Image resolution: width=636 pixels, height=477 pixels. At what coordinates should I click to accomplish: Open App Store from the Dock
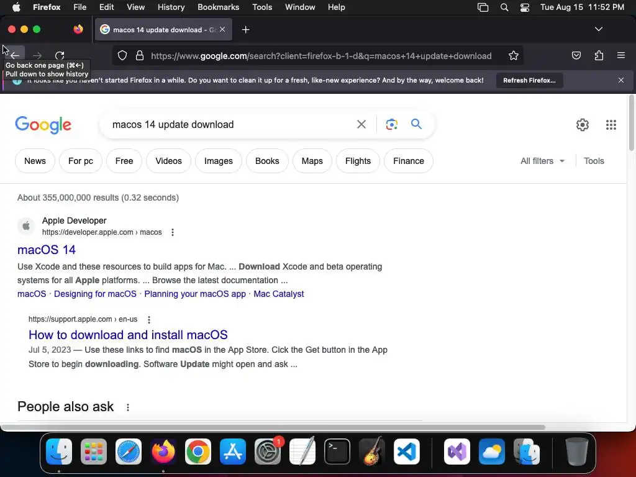coord(233,452)
